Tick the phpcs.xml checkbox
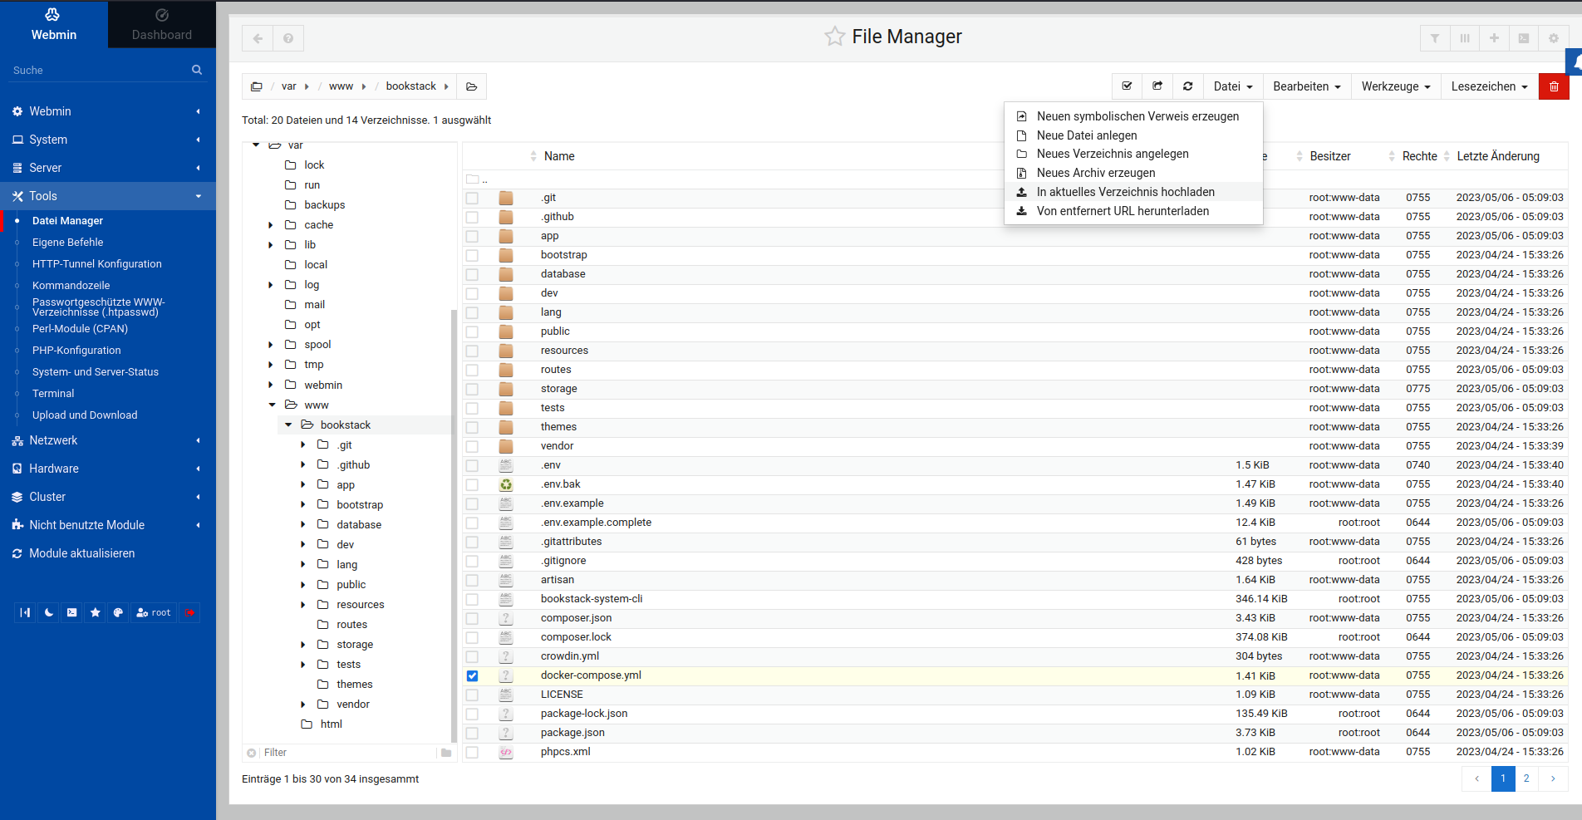This screenshot has width=1582, height=820. [472, 752]
